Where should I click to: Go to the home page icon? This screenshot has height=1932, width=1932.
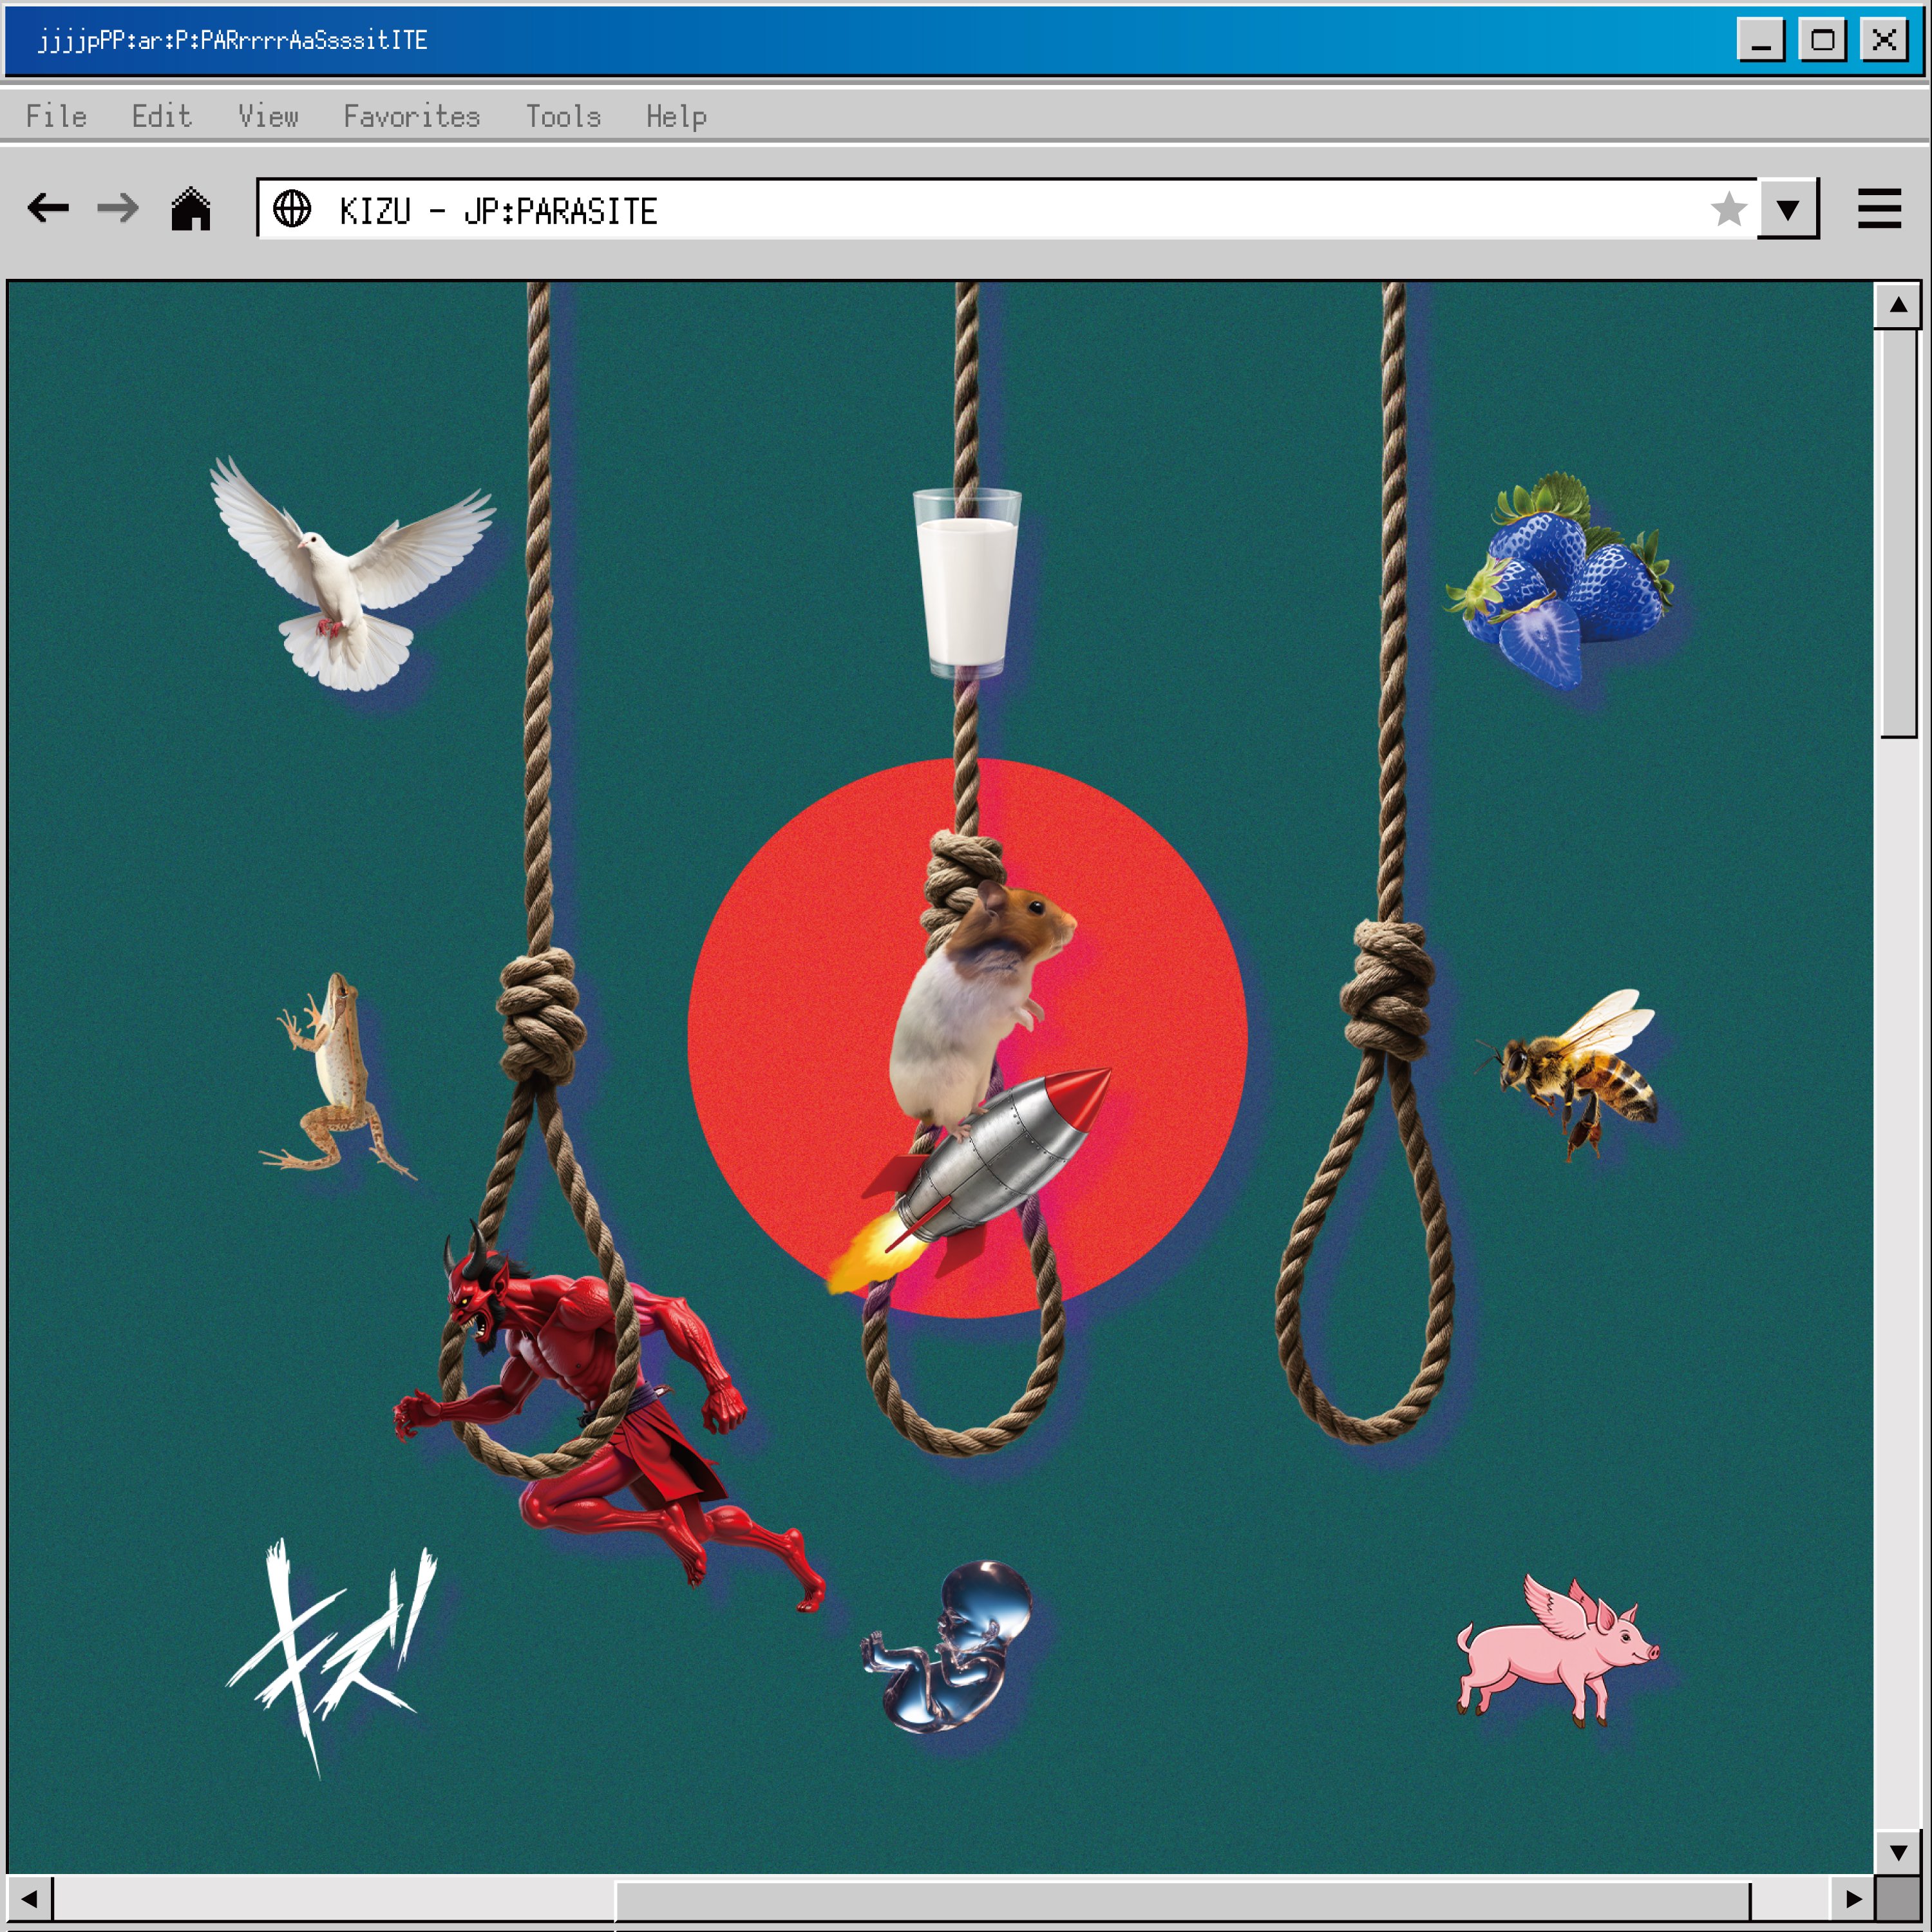pyautogui.click(x=190, y=209)
